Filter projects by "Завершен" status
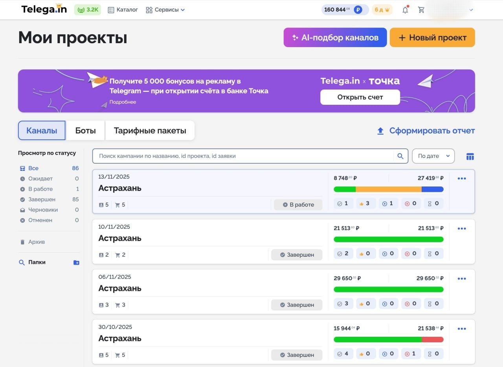This screenshot has height=367, width=503. [42, 199]
